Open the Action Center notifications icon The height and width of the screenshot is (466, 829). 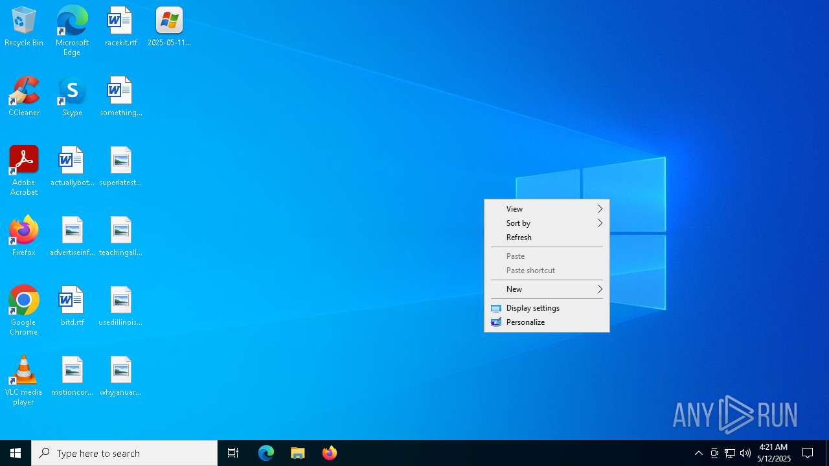tap(808, 453)
